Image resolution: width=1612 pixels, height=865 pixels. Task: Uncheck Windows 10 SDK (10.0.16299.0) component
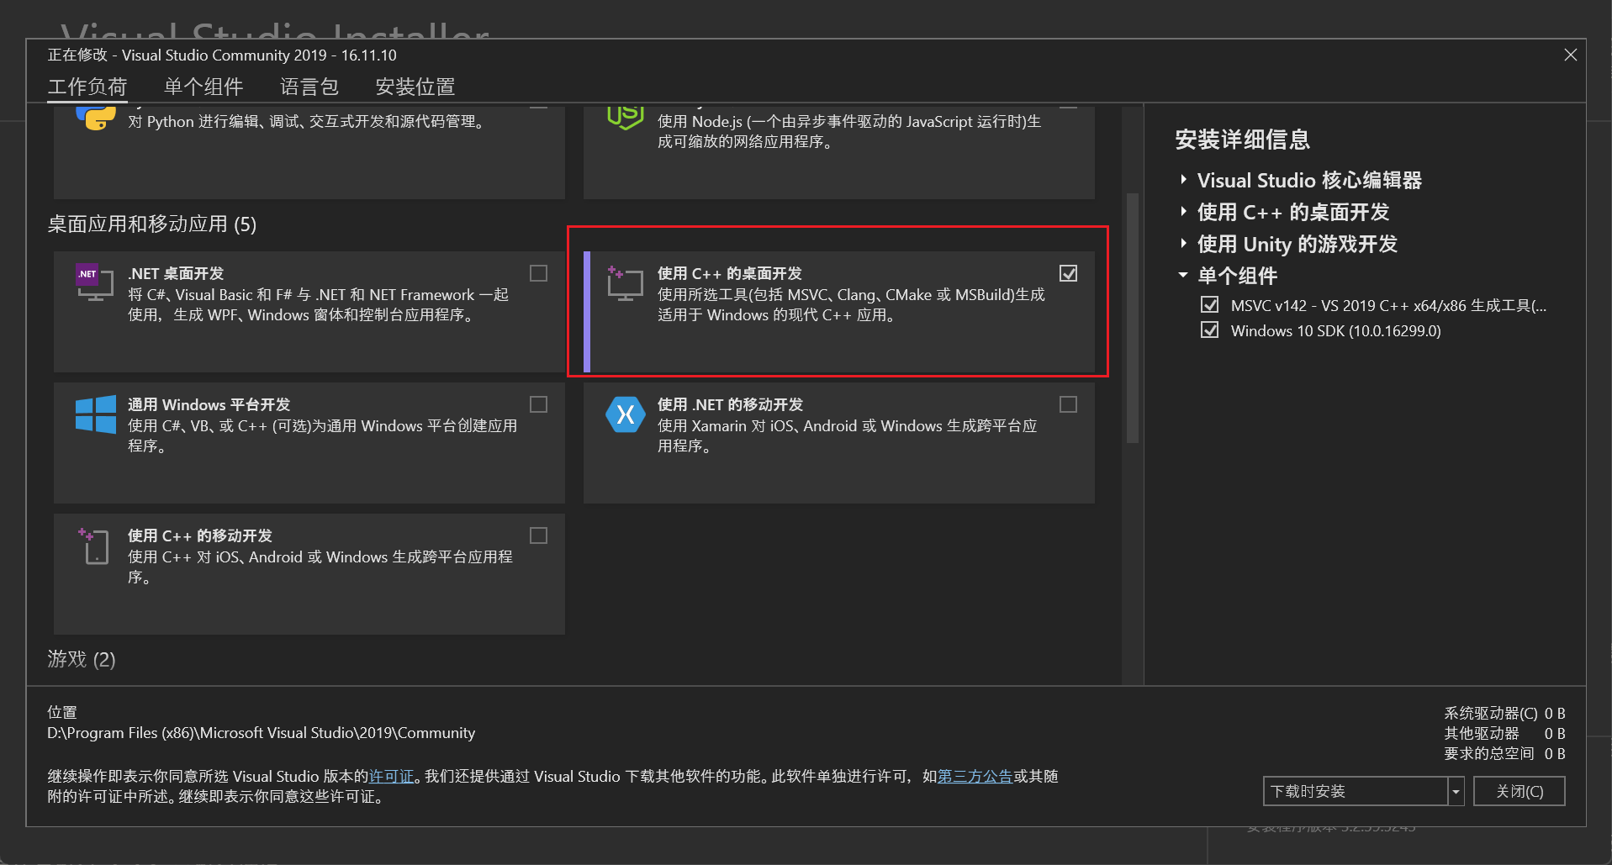coord(1209,330)
